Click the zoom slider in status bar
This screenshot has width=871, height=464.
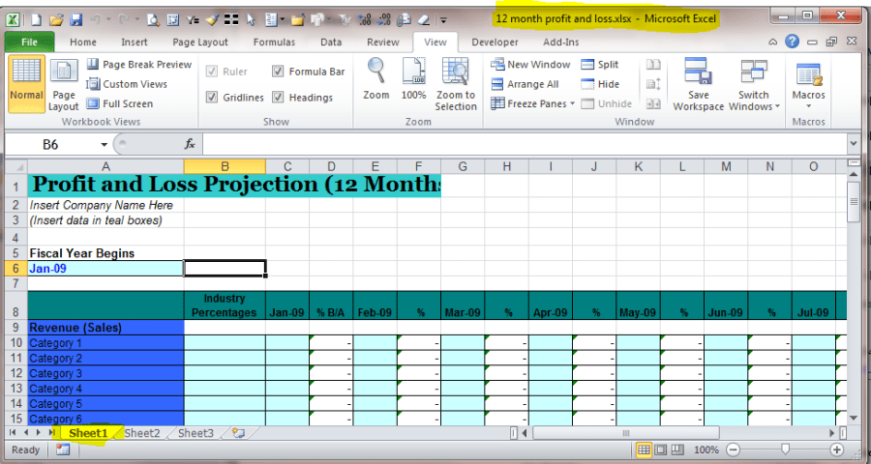784,450
